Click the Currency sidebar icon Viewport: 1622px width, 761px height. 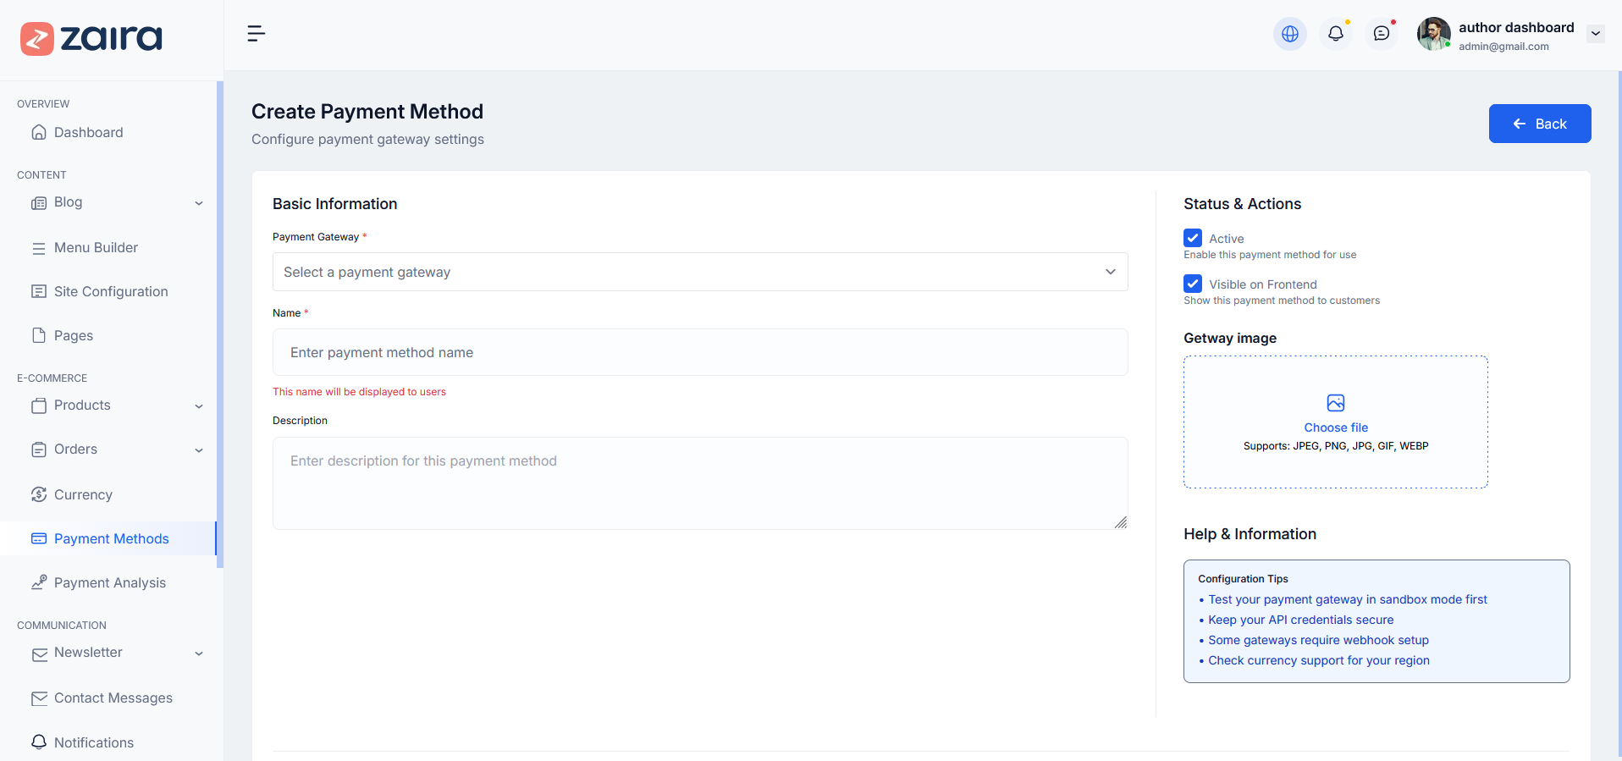(x=39, y=494)
